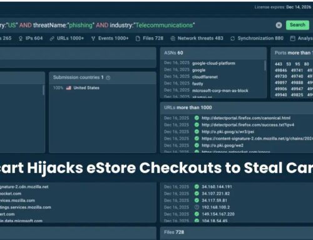Click port 49846 in the Ports panel

coord(281,70)
